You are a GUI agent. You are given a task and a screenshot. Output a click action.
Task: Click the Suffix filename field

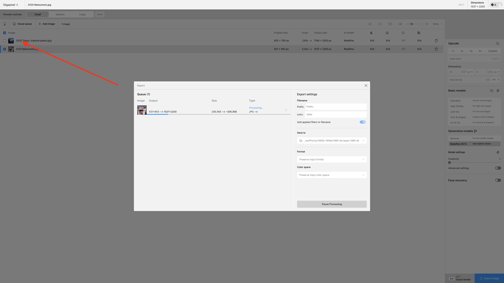coord(336,114)
